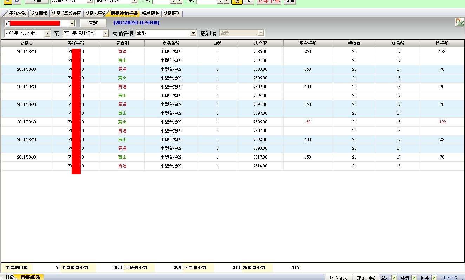Click the 口數 column header
The image size is (465, 280).
(x=217, y=43)
